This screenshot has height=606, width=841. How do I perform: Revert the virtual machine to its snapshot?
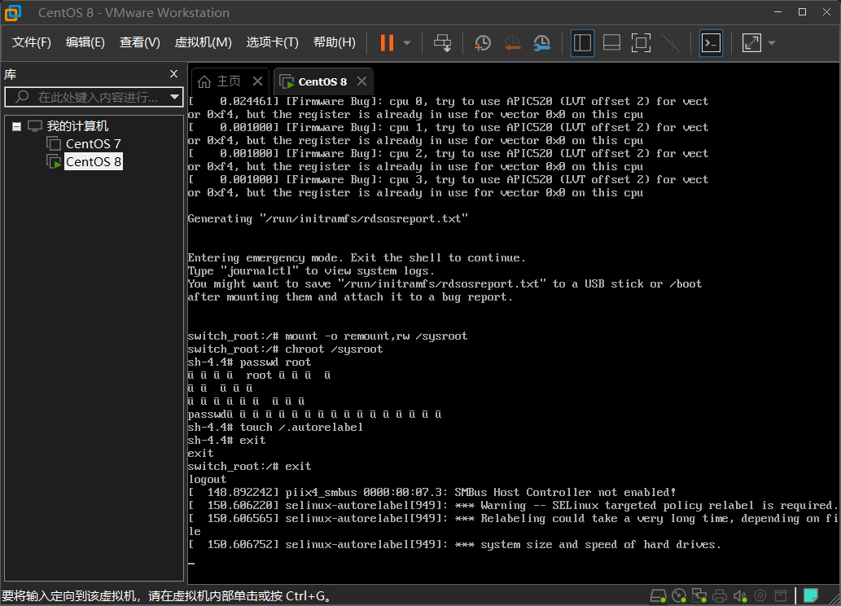pyautogui.click(x=512, y=43)
